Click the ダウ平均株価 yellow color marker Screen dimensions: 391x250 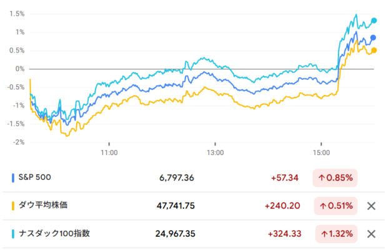pyautogui.click(x=14, y=206)
